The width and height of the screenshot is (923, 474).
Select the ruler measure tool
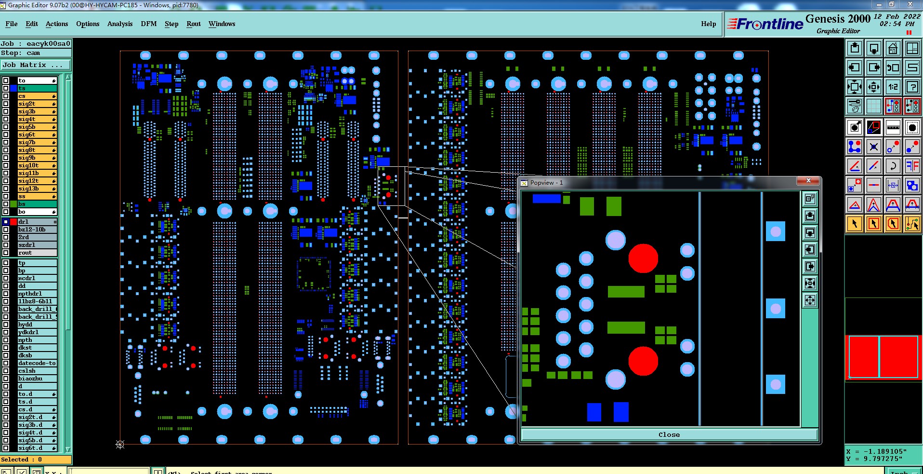(893, 127)
